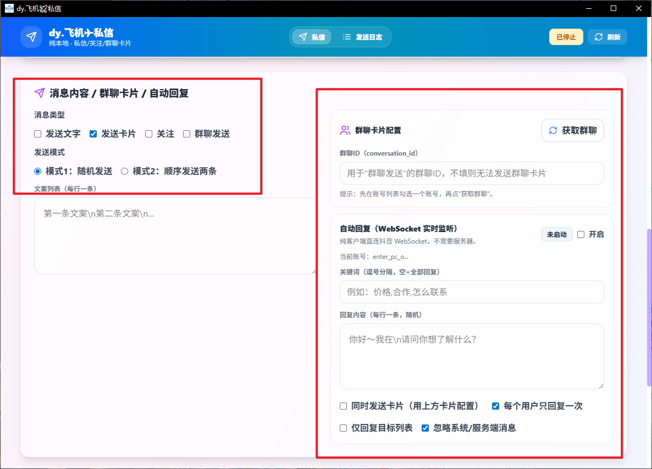The height and width of the screenshot is (469, 652).
Task: Switch to the 私信 tab
Action: pos(312,37)
